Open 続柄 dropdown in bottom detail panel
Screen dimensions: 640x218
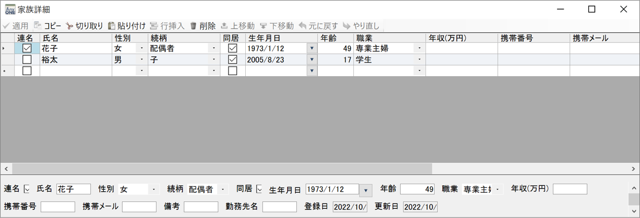click(223, 190)
